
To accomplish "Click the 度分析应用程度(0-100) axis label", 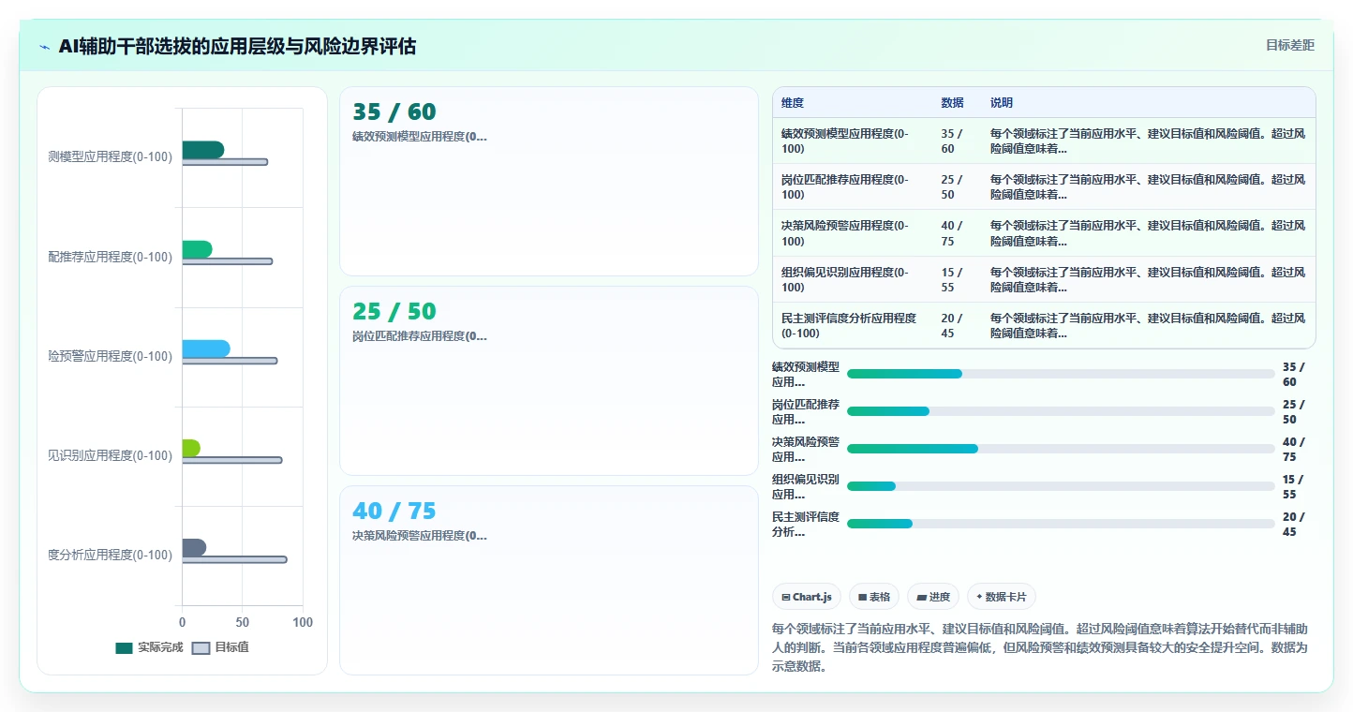I will (x=111, y=555).
